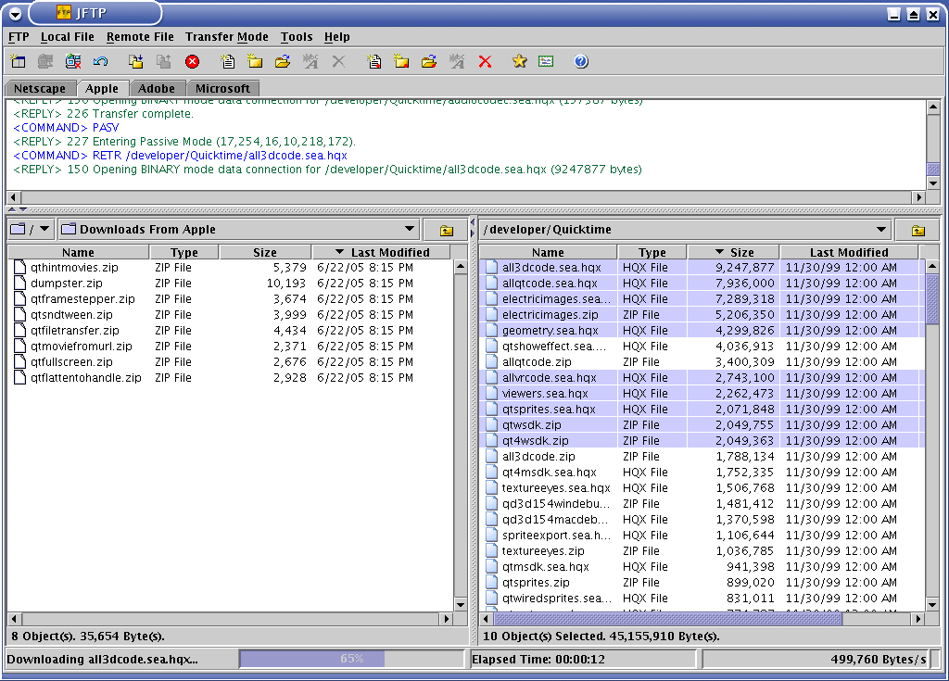Screen dimensions: 949x681
Task: Click the grayed local delete X icon
Action: 338,61
